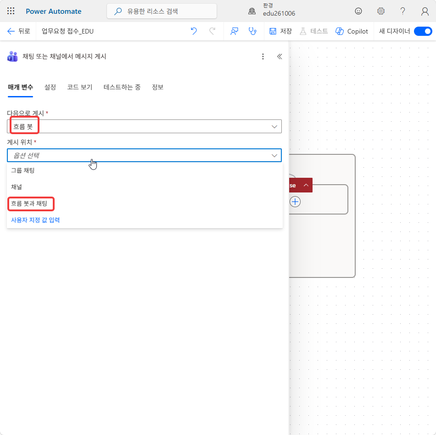Switch to the 코드 보기 tab

click(x=79, y=87)
